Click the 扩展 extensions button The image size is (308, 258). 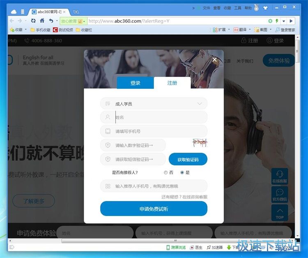(219, 30)
